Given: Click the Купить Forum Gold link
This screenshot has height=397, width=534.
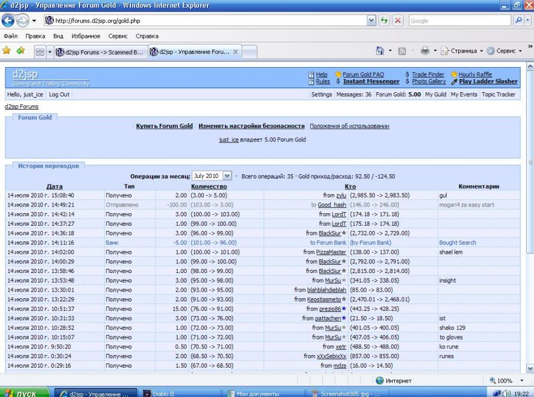Looking at the screenshot, I should tap(164, 126).
